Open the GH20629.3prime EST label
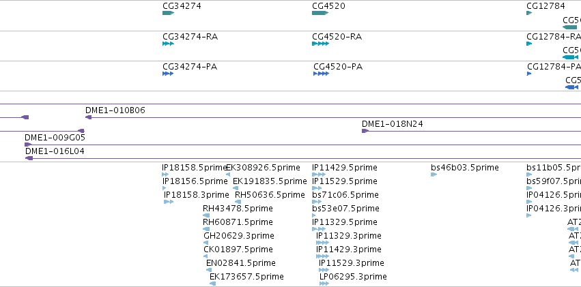Image resolution: width=581 pixels, height=287 pixels. point(239,236)
